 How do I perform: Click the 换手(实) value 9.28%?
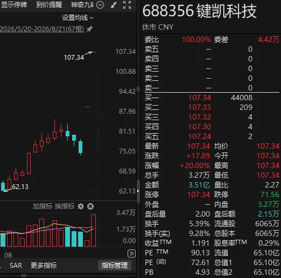pos(199,233)
